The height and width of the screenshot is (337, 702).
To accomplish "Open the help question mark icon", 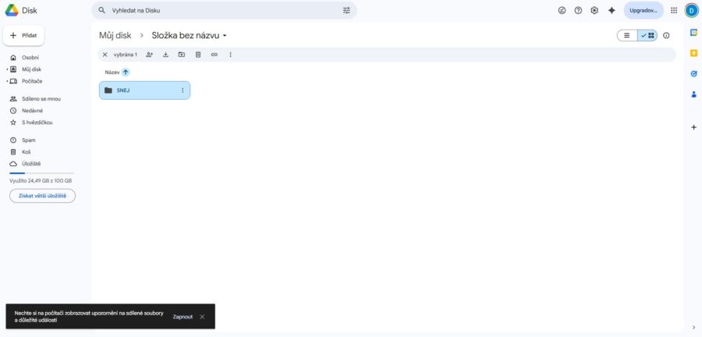I will coord(578,10).
